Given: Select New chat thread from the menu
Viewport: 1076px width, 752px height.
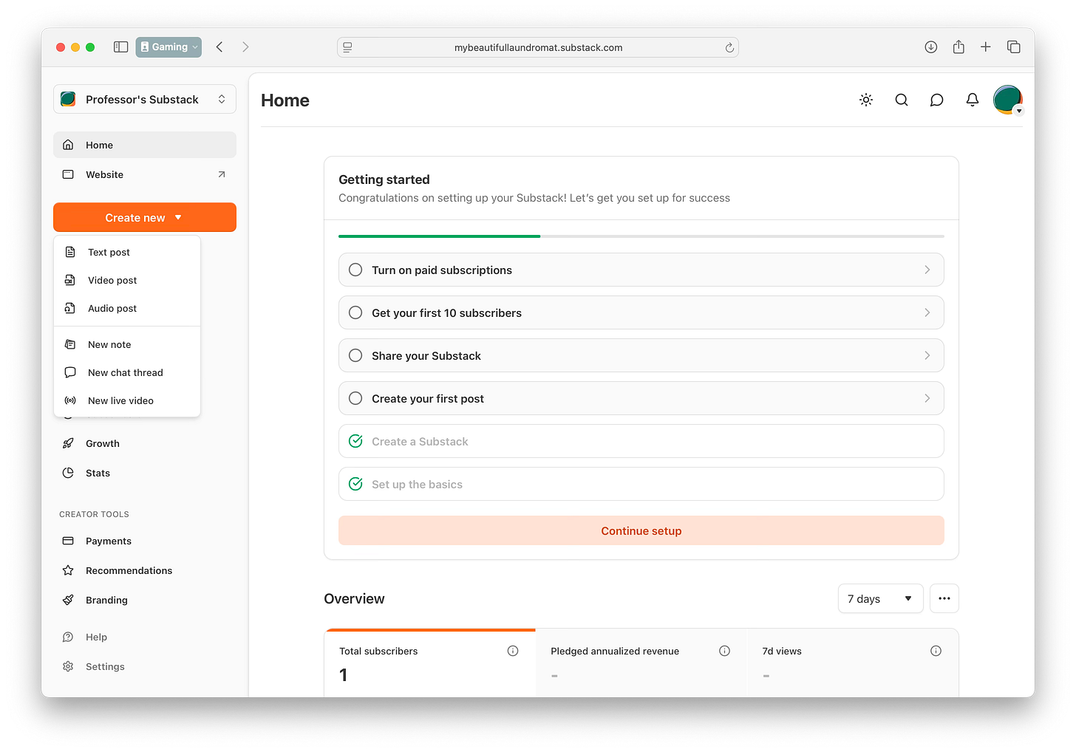Looking at the screenshot, I should [127, 372].
